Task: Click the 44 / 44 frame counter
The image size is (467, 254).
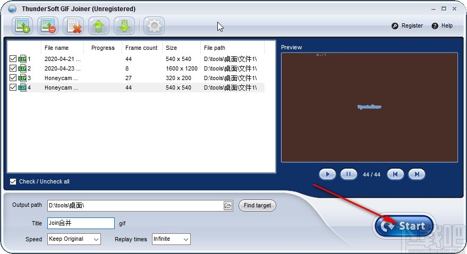Action: (x=371, y=174)
